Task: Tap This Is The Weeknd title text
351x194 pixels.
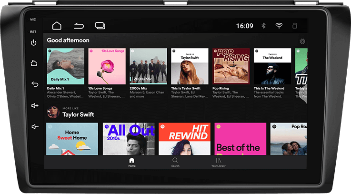Action: point(269,88)
